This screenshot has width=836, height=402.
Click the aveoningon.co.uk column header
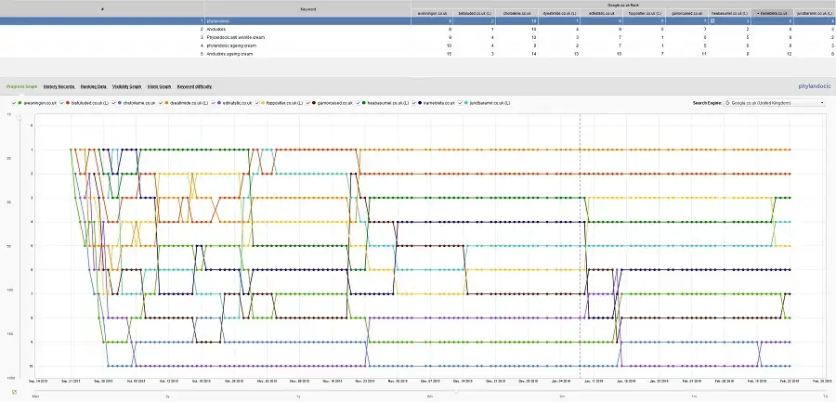pos(432,12)
